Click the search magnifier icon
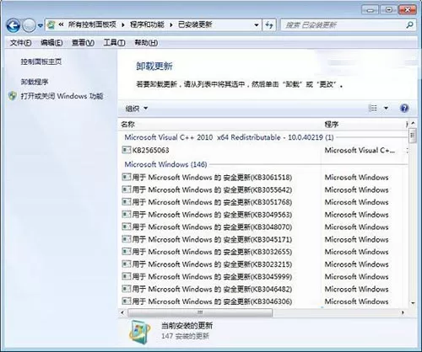This screenshot has width=422, height=352. click(x=410, y=25)
